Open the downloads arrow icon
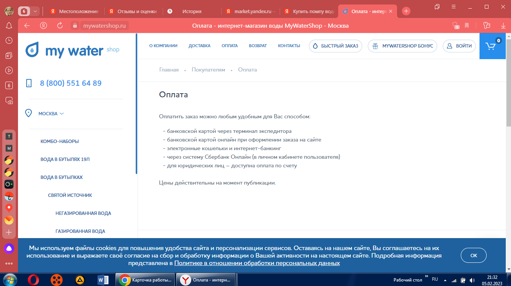 (503, 25)
